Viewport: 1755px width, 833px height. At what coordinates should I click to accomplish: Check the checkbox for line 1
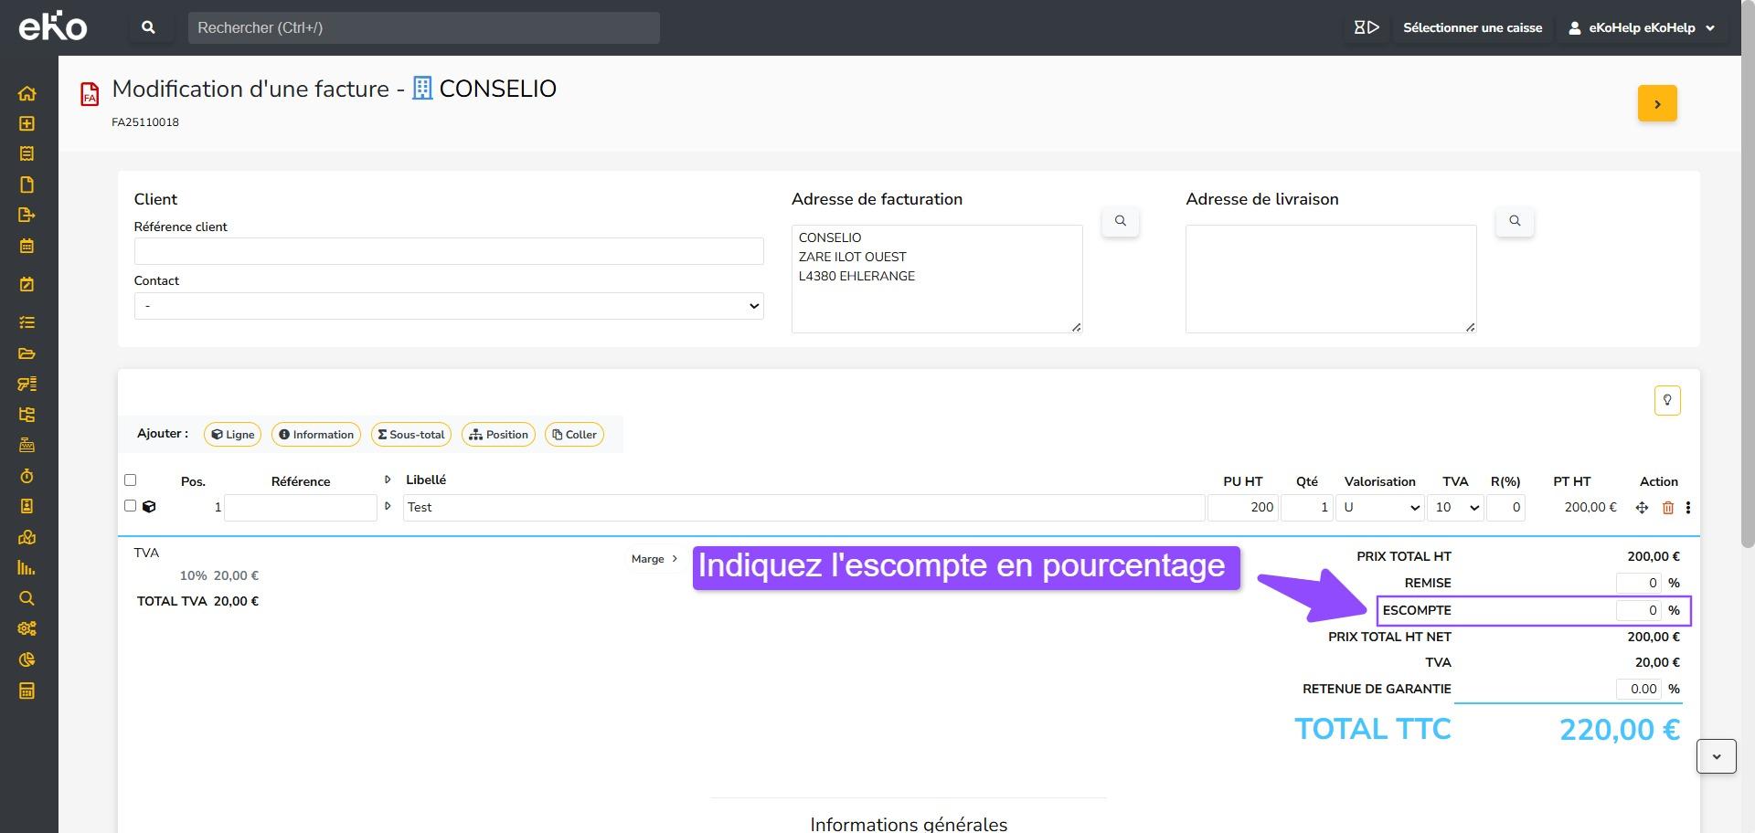click(130, 506)
